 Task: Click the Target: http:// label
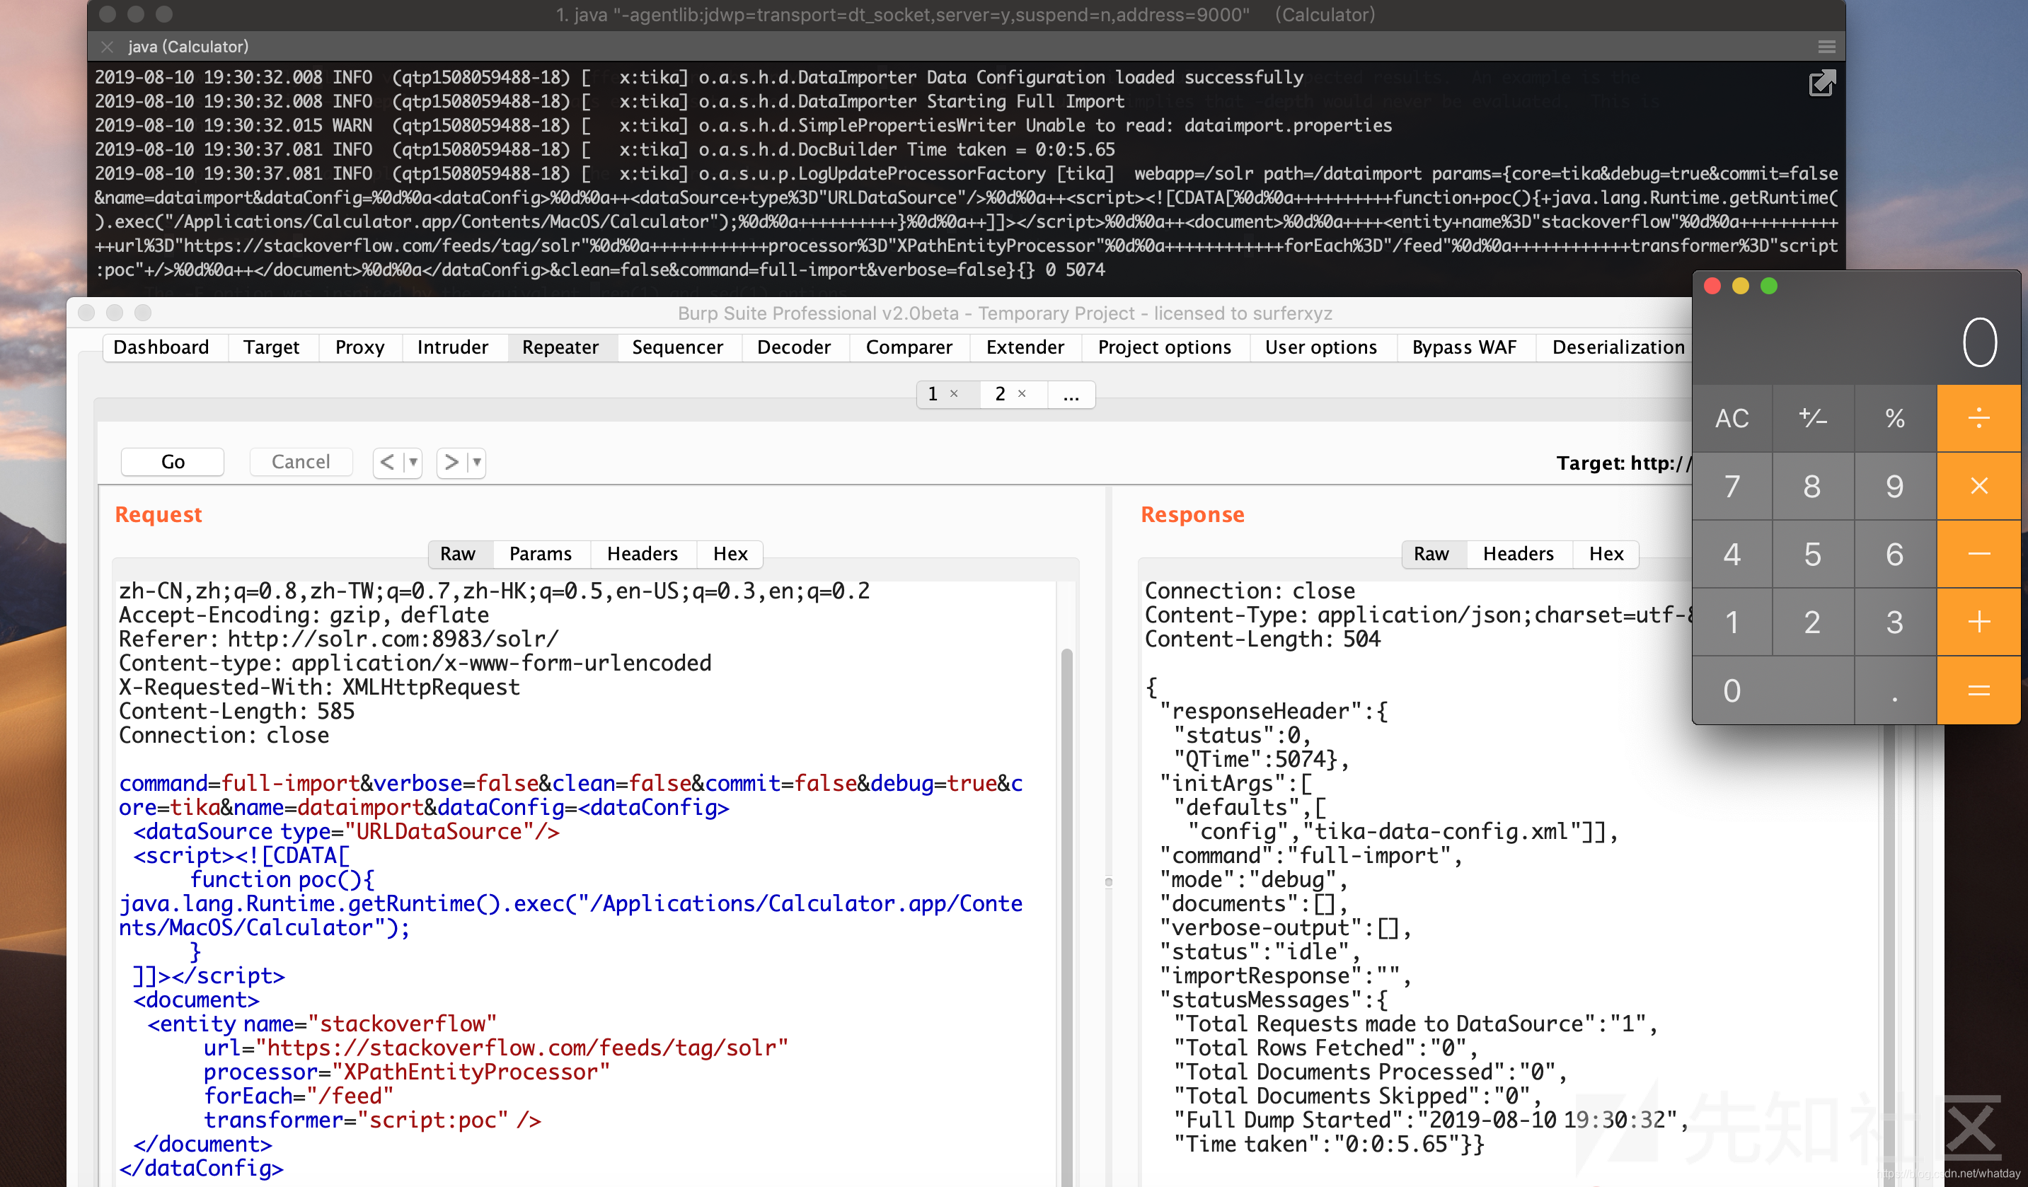click(x=1623, y=463)
